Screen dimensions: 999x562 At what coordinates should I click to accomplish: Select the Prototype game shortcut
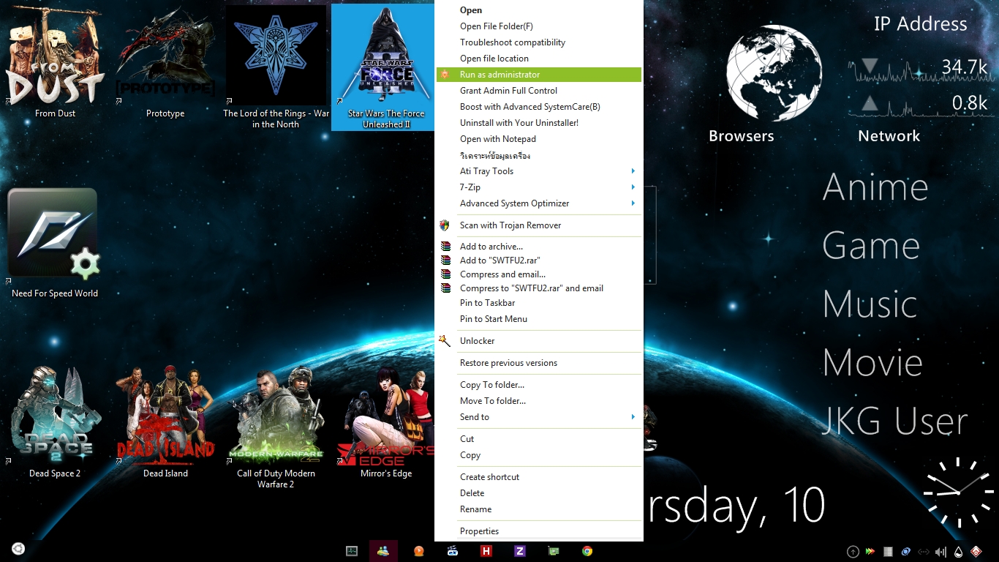[165, 61]
